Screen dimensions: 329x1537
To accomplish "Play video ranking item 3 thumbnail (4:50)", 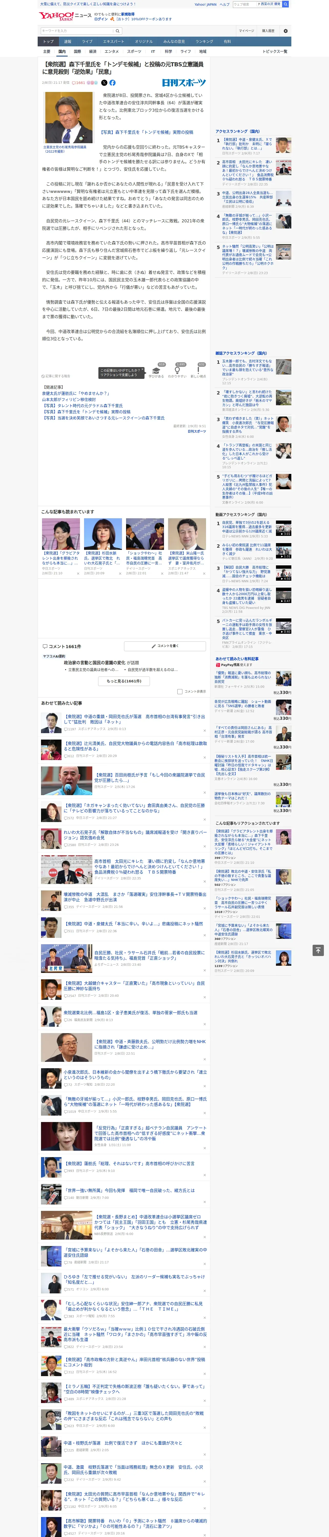I will pyautogui.click(x=284, y=573).
